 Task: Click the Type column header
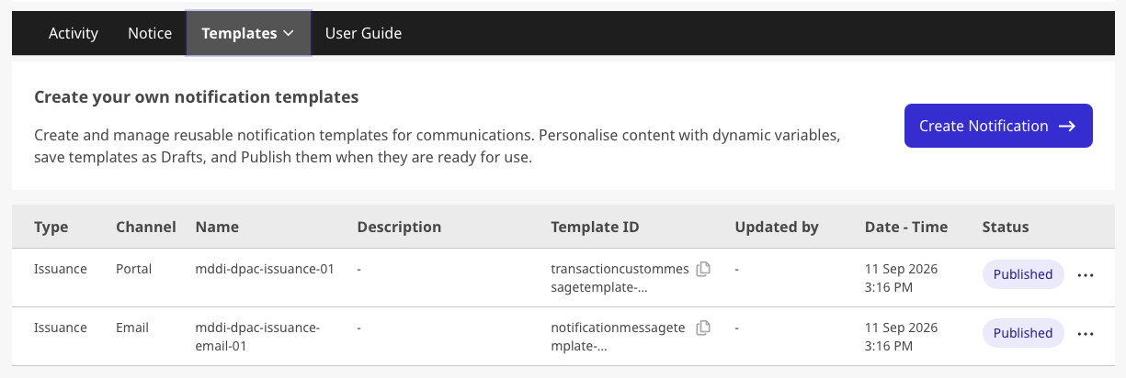click(x=51, y=227)
